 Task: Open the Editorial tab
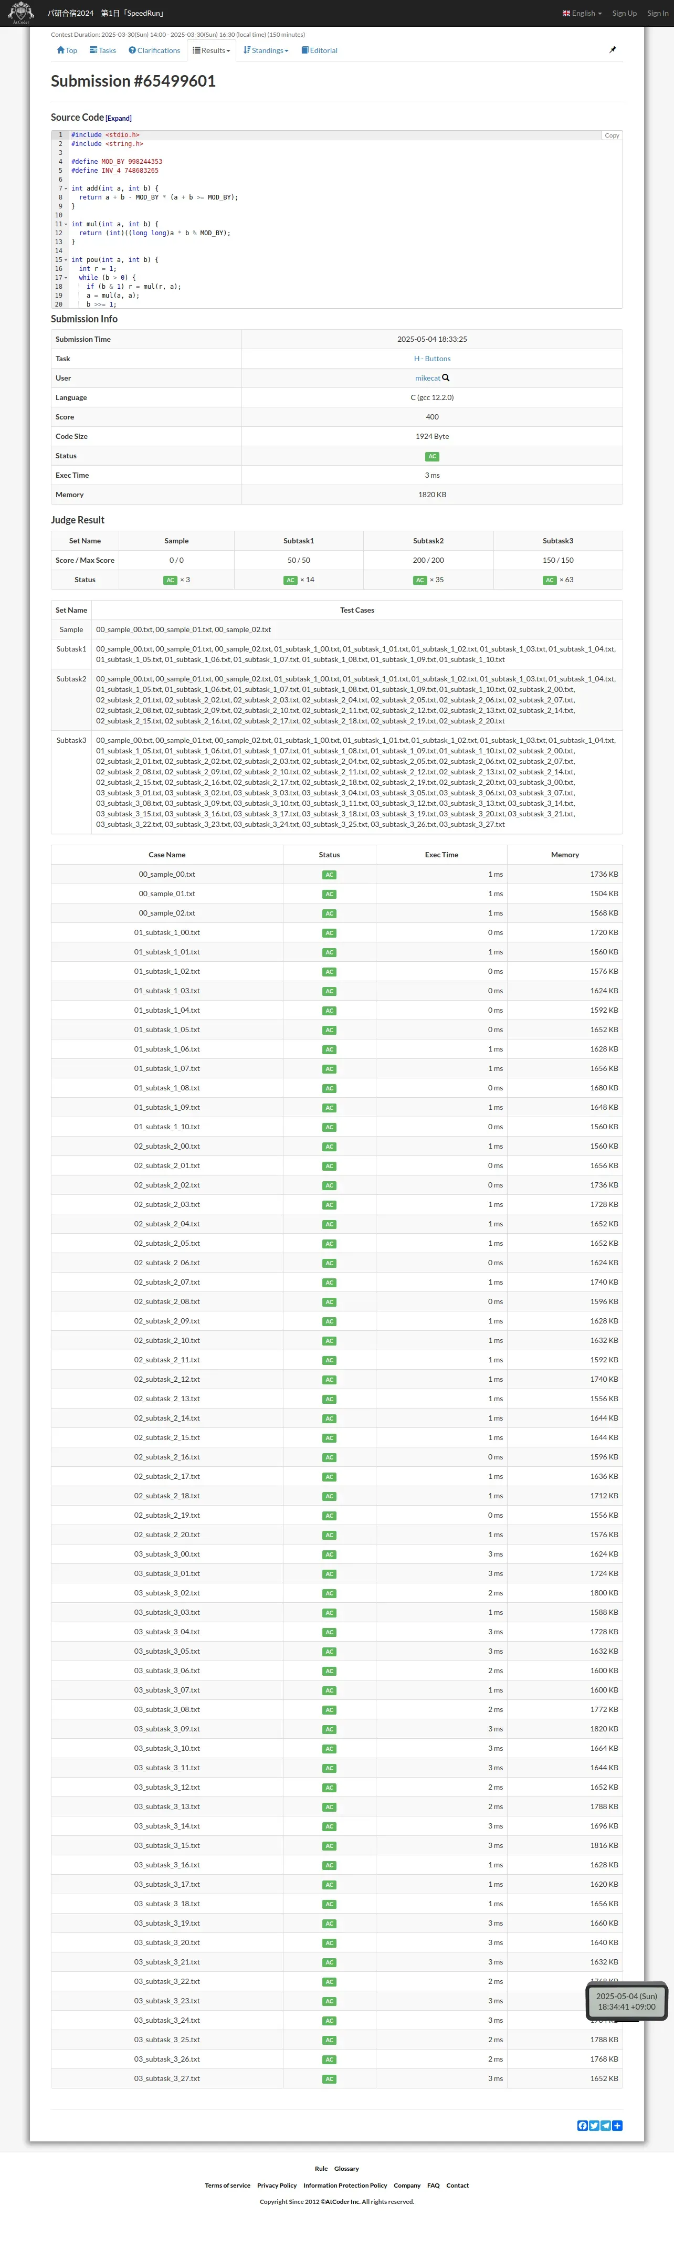click(319, 50)
